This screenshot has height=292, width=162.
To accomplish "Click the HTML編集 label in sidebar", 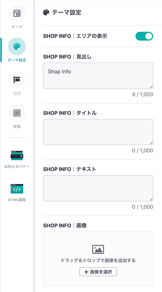I will pyautogui.click(x=17, y=200).
